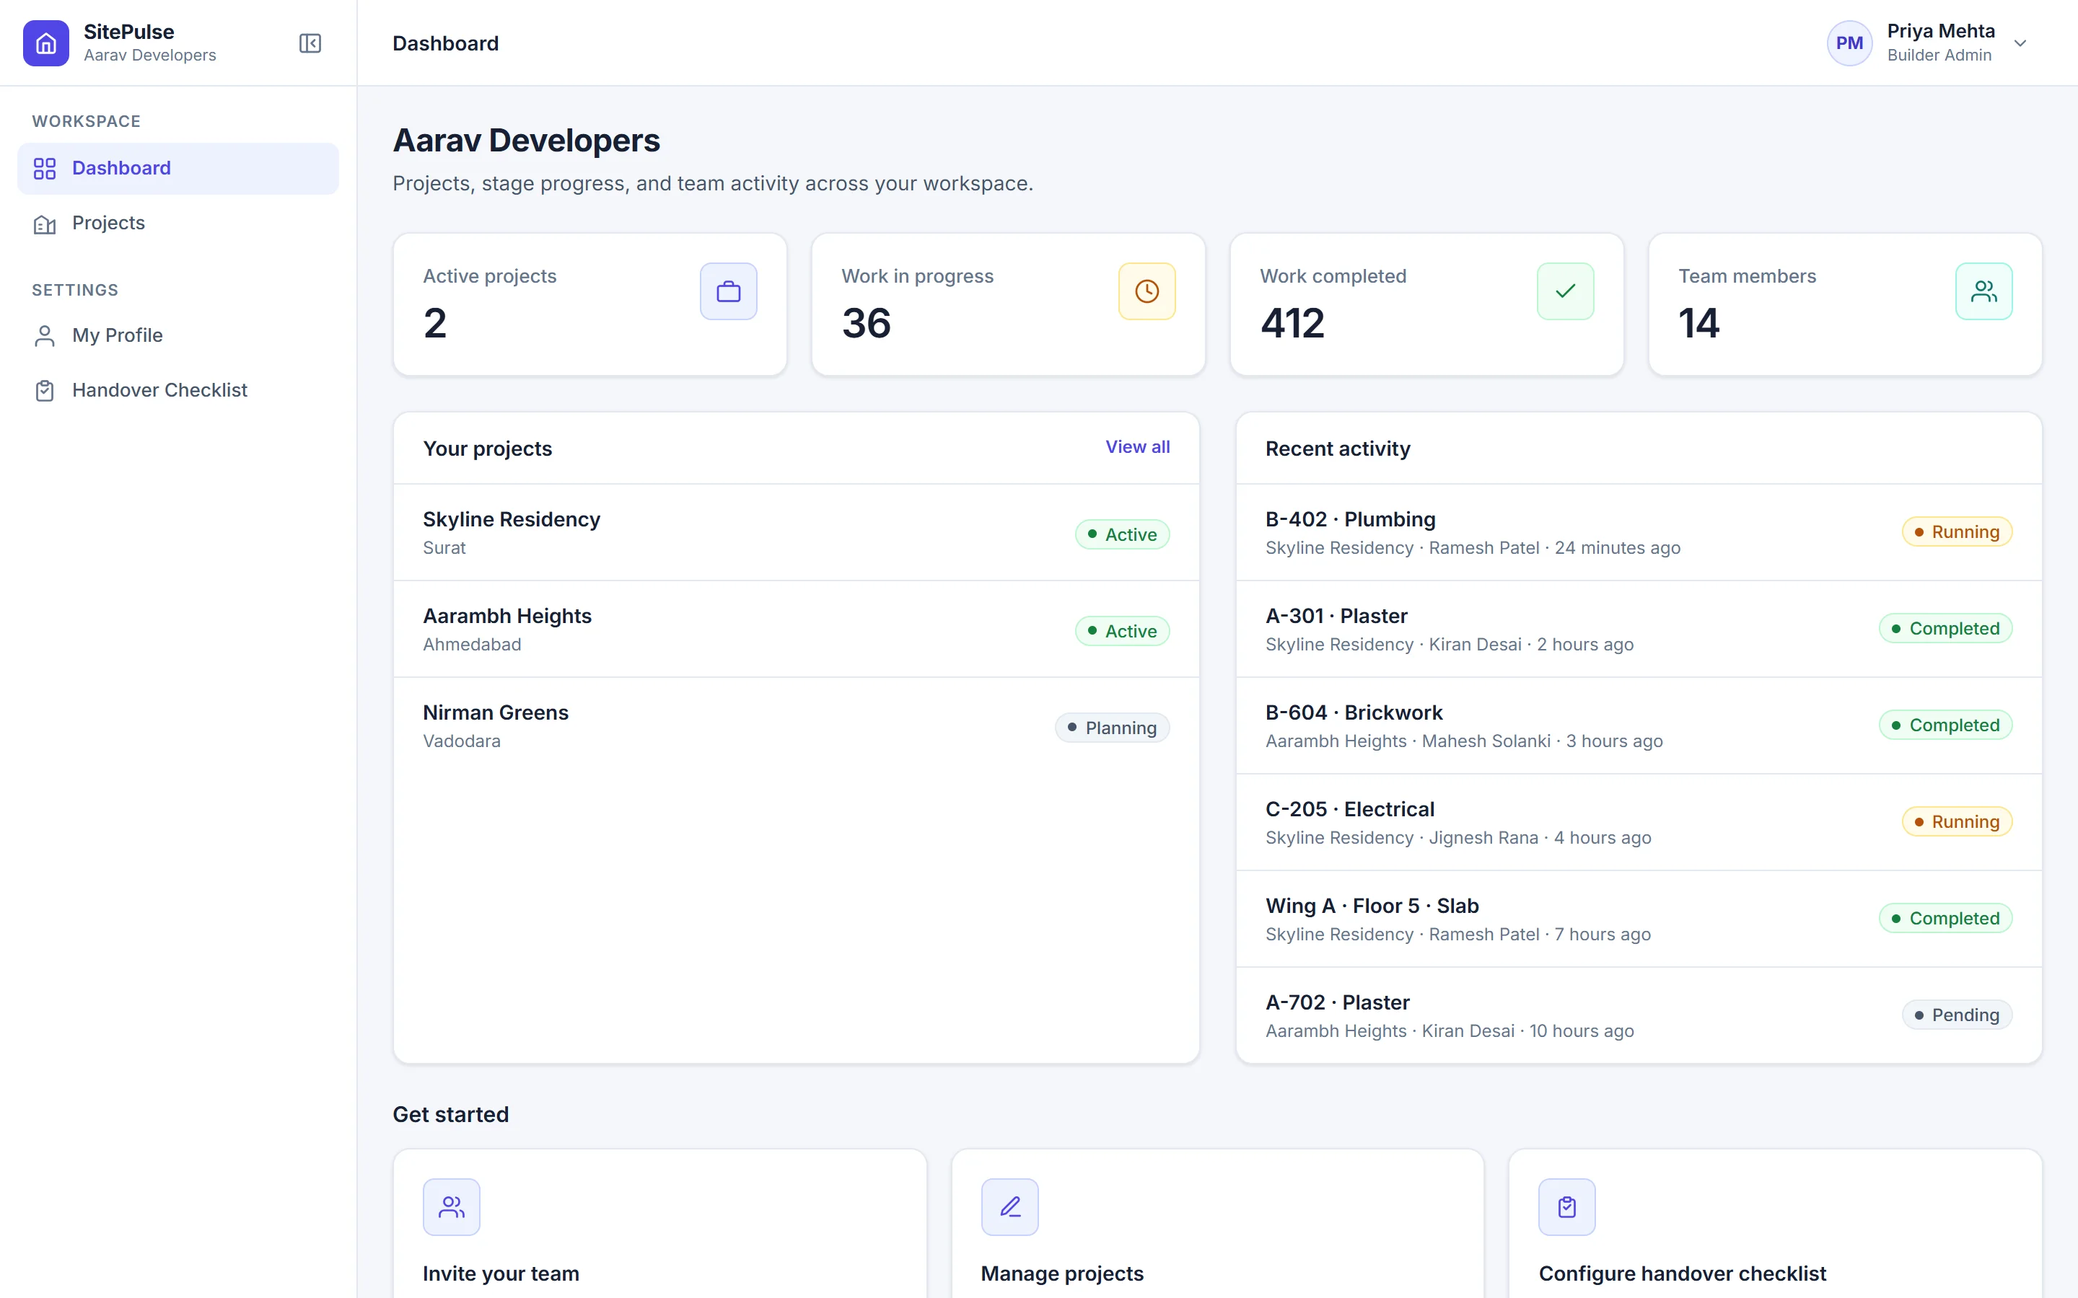Screen dimensions: 2078x1298
Task: Click the My Profile person icon
Action: tap(45, 335)
